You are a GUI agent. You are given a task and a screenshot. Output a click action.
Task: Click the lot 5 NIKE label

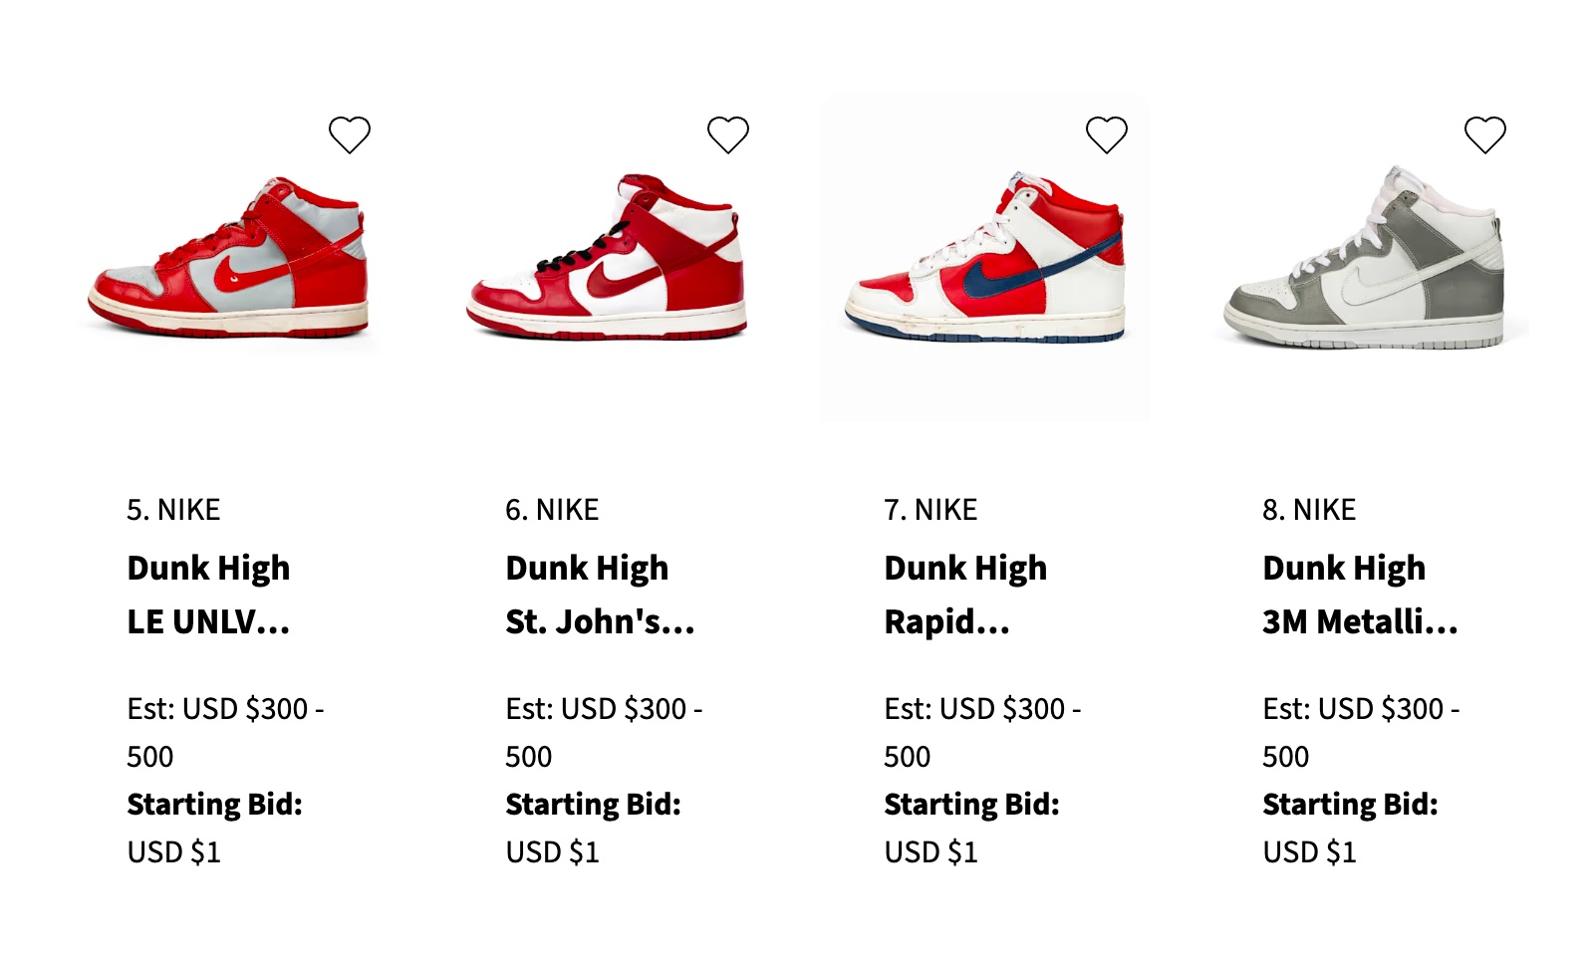173,510
